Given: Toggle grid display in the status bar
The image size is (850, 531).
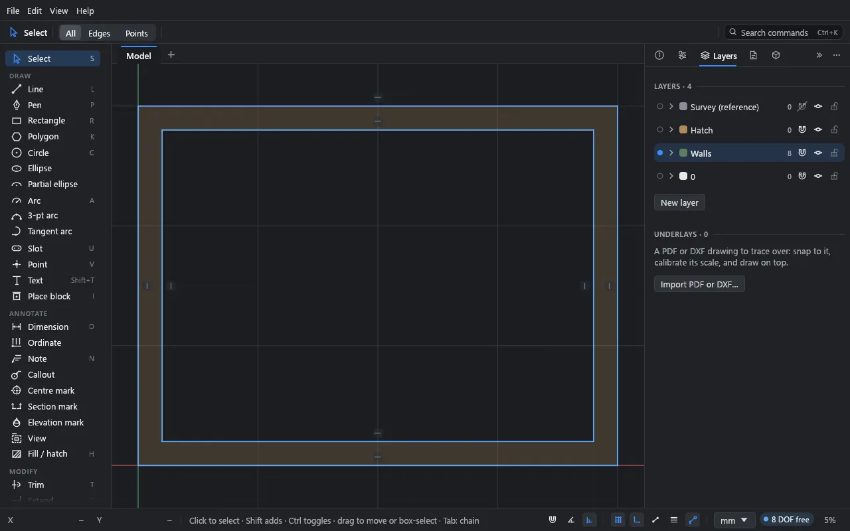Looking at the screenshot, I should pyautogui.click(x=618, y=520).
